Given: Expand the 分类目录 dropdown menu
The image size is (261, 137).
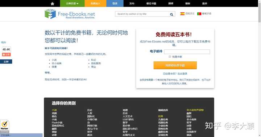Looking at the screenshot, I should click(72, 4).
